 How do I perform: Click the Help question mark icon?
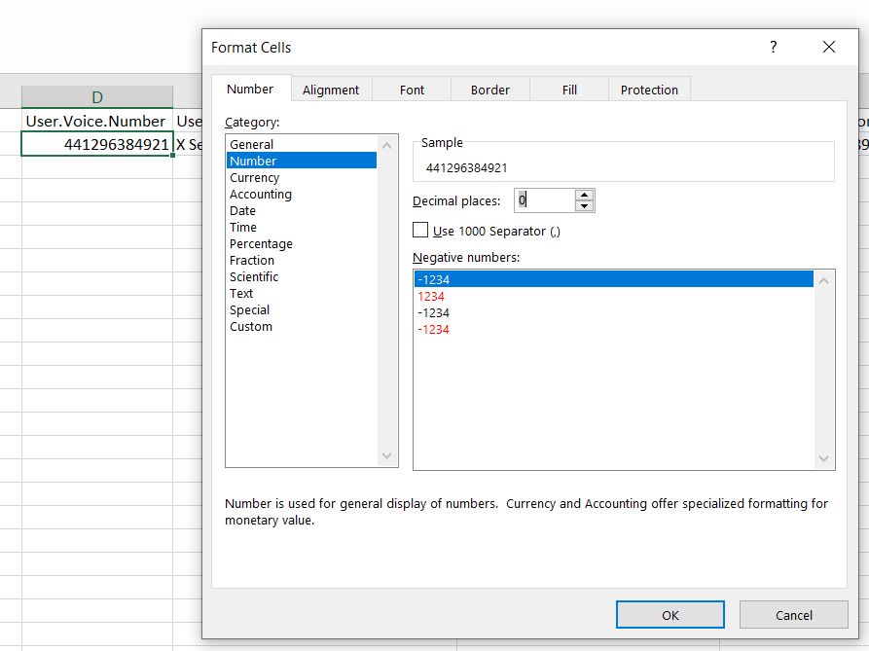point(774,47)
